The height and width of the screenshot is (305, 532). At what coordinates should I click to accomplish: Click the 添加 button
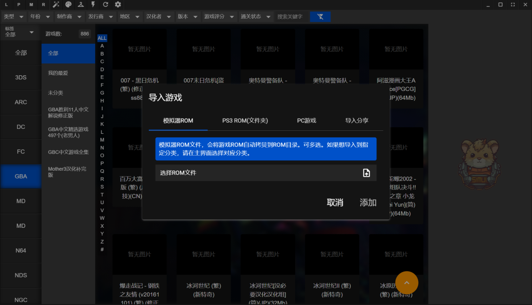pyautogui.click(x=368, y=202)
